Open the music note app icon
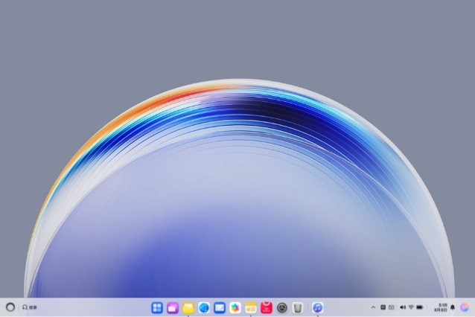 pos(317,307)
